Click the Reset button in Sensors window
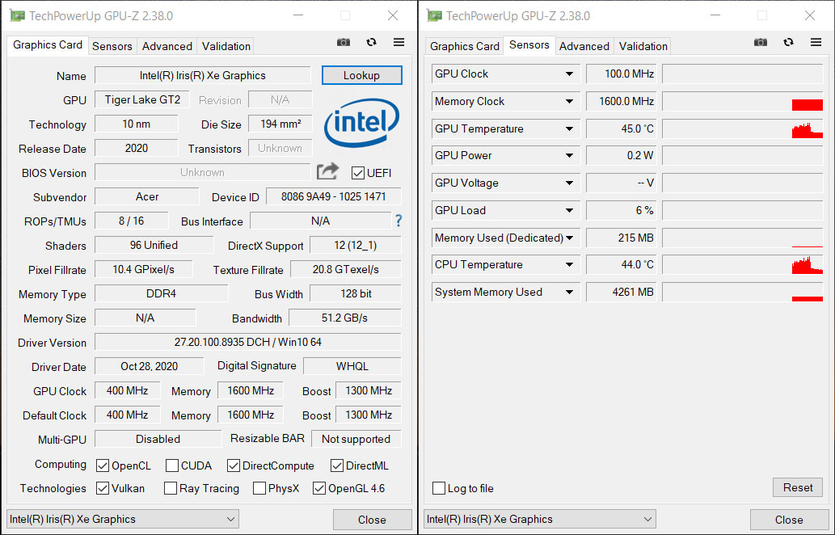 click(x=798, y=487)
